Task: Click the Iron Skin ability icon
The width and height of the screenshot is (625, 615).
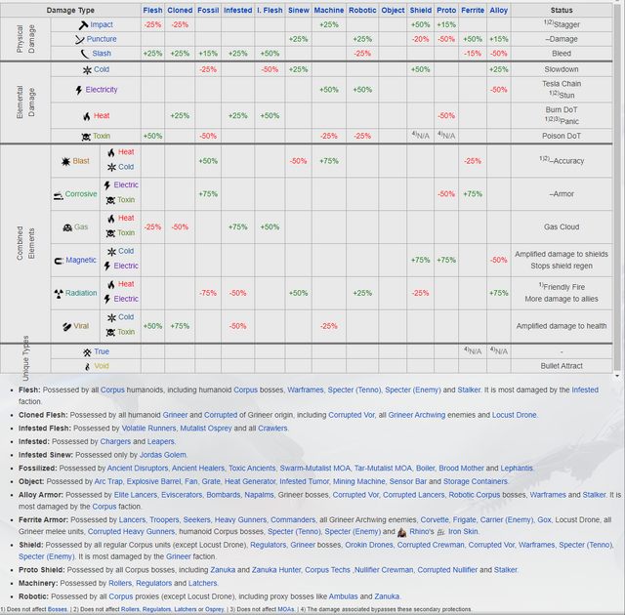Action: [x=440, y=532]
